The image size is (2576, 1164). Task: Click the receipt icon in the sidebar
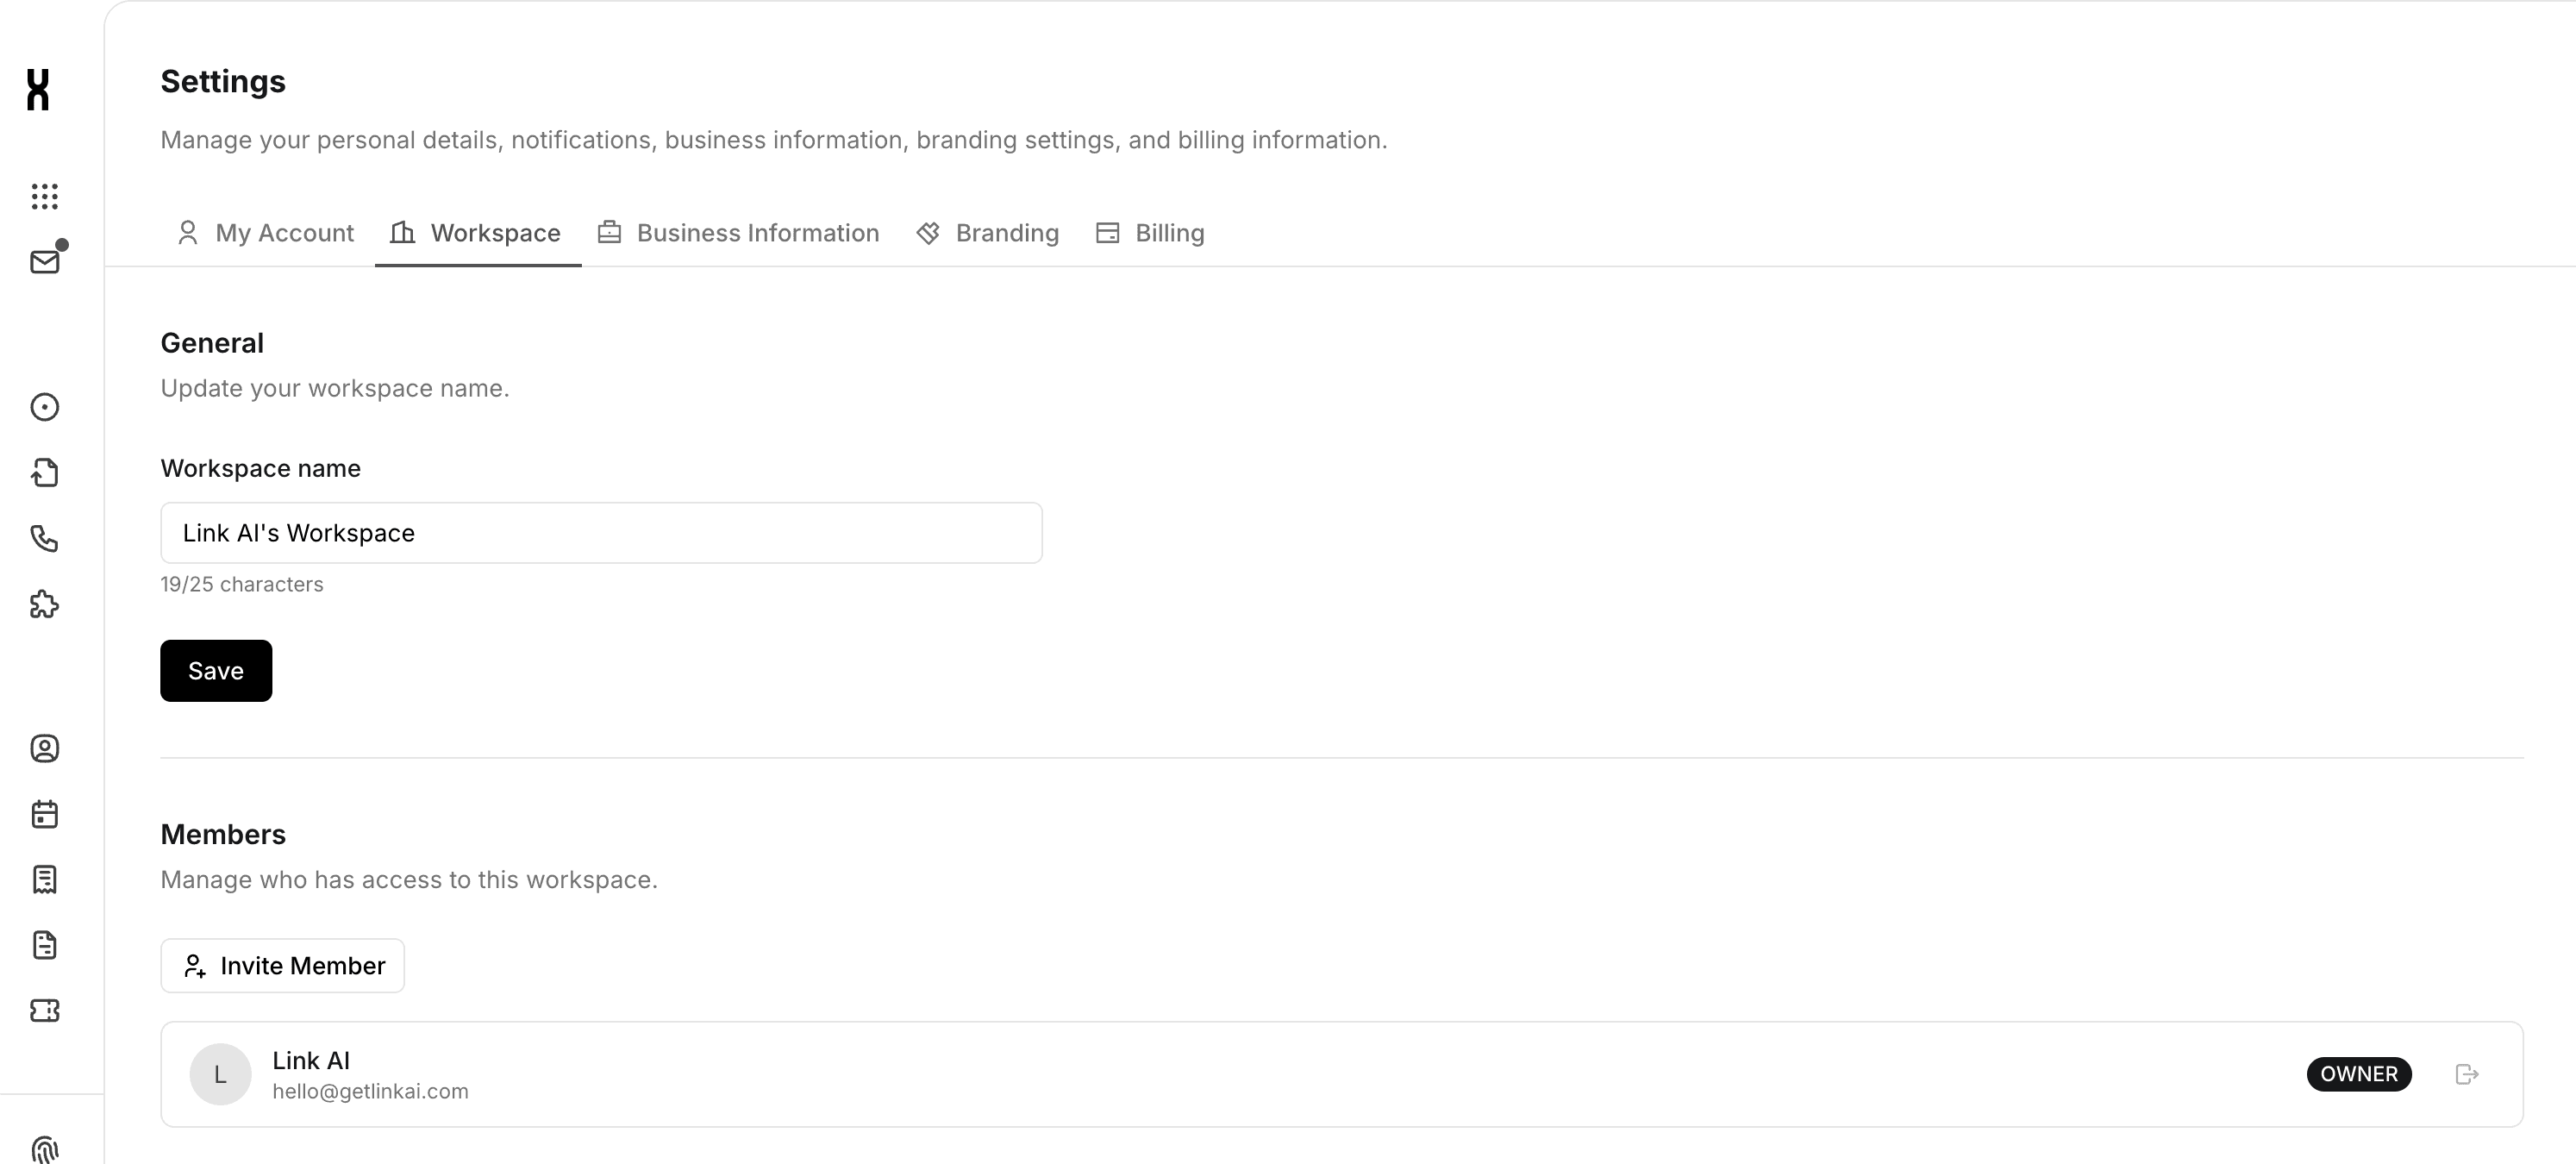click(x=45, y=880)
